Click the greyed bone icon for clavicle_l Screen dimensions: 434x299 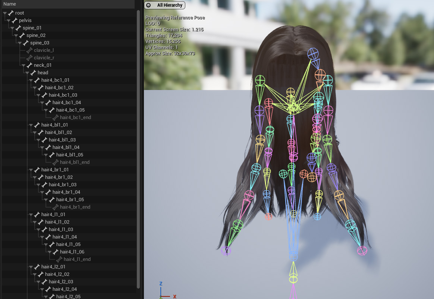click(29, 50)
